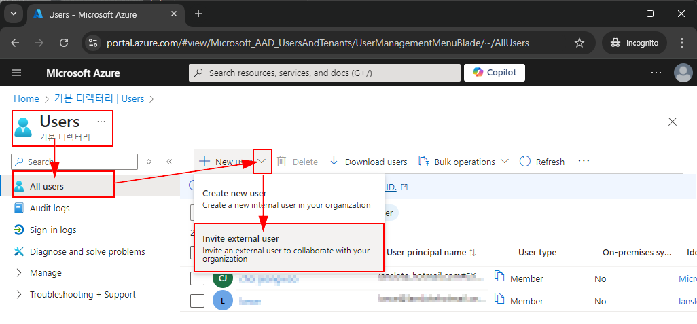
Task: Open the account avatar menu
Action: click(683, 73)
